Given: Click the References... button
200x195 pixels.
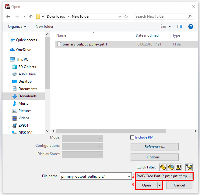Looking at the screenshot, I should pyautogui.click(x=154, y=147).
